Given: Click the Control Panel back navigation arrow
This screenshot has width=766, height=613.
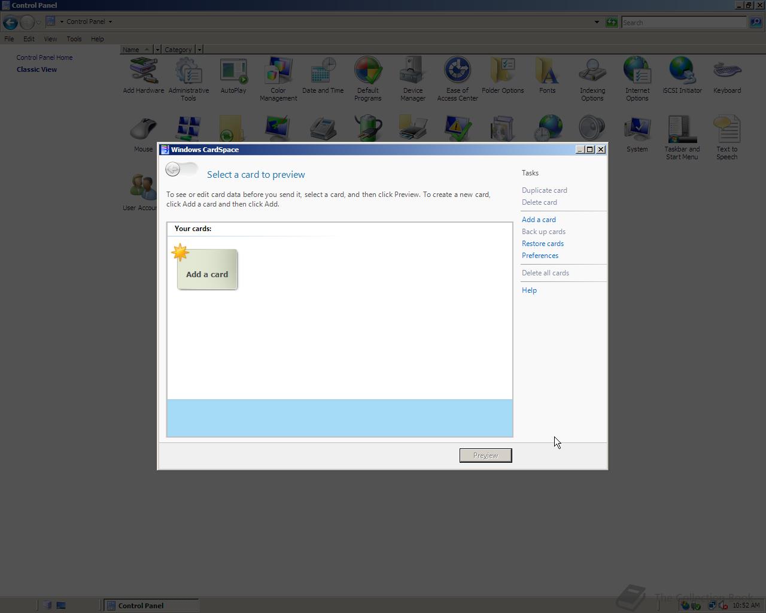Looking at the screenshot, I should coord(10,23).
